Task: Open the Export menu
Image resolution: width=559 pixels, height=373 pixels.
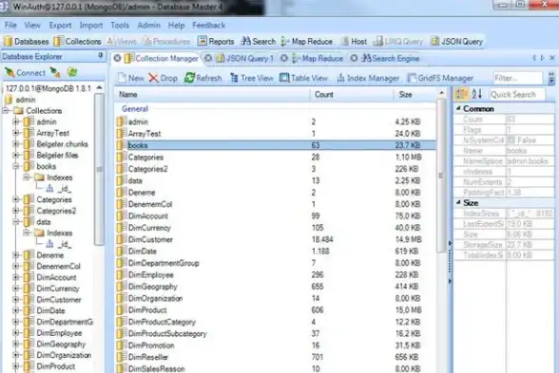Action: (60, 26)
